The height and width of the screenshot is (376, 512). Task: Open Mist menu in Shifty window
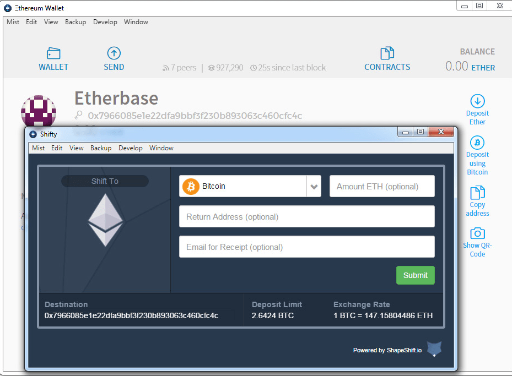coord(38,148)
